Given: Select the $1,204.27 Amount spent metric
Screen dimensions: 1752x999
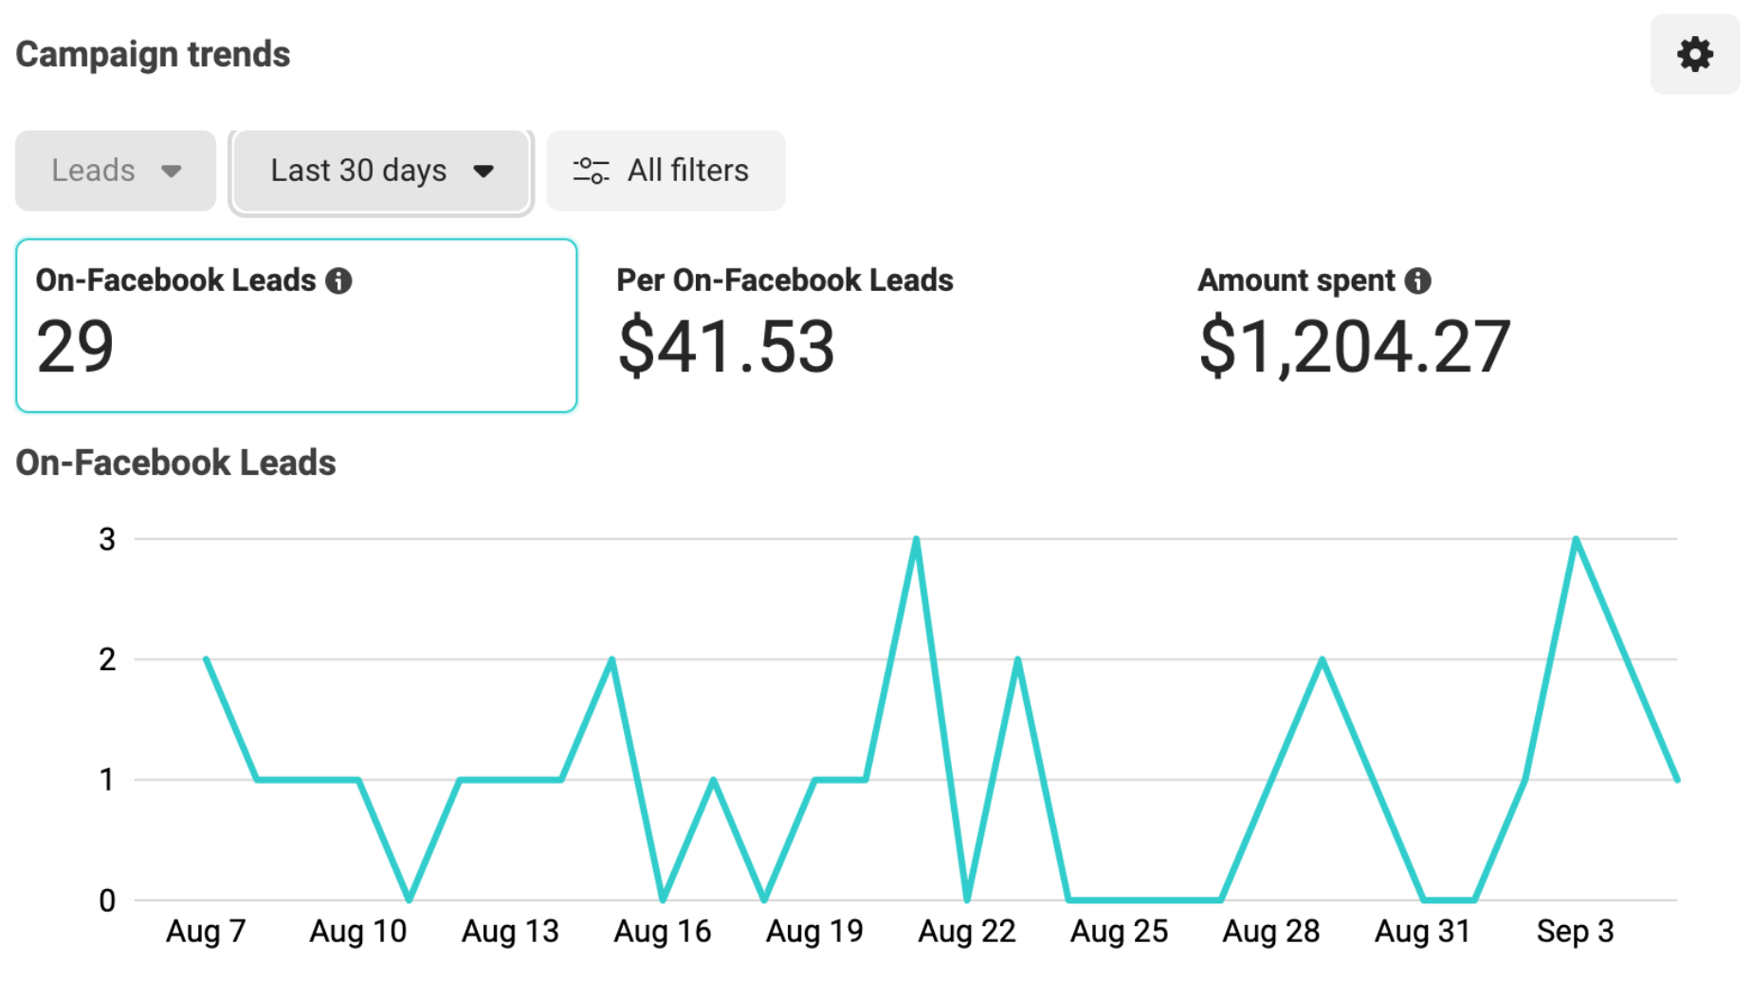Looking at the screenshot, I should click(1354, 346).
